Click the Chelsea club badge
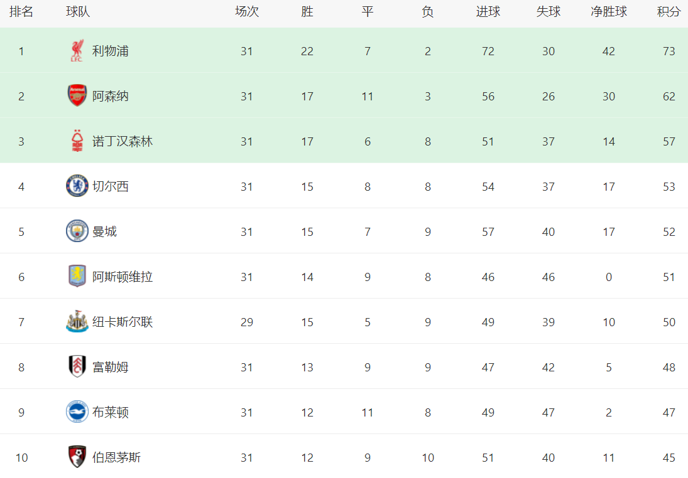 click(77, 186)
